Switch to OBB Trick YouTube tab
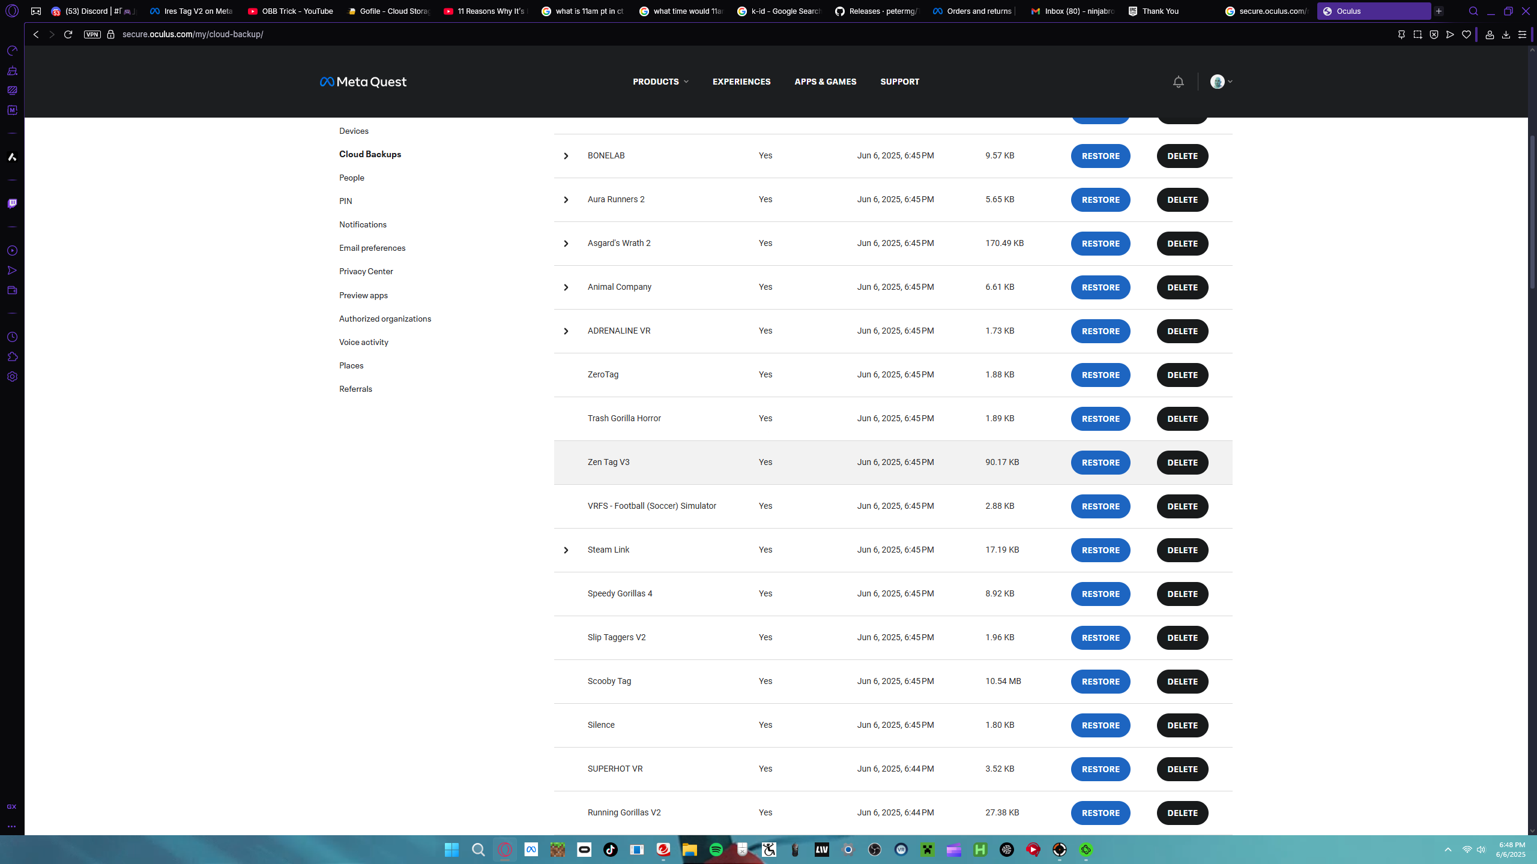Image resolution: width=1537 pixels, height=864 pixels. tap(291, 11)
